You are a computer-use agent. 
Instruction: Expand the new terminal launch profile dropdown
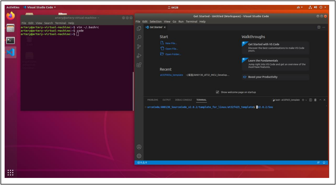click(x=306, y=100)
